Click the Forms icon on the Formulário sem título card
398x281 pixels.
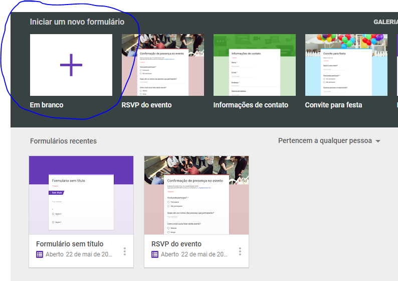coord(40,254)
